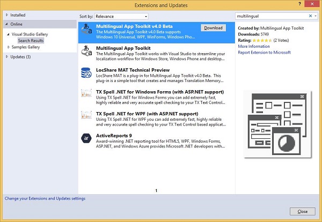Open the Updates (3) section
Image resolution: width=322 pixels, height=222 pixels.
pyautogui.click(x=20, y=57)
